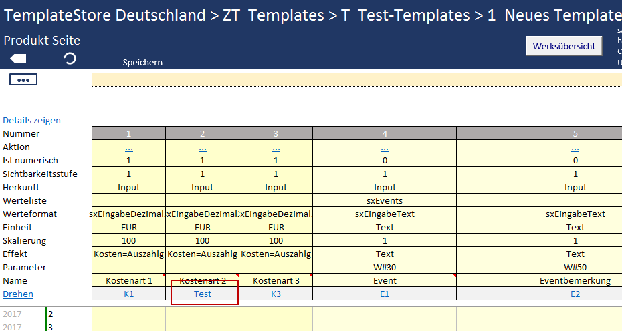
Task: Click the Drehen link
Action: 17,294
